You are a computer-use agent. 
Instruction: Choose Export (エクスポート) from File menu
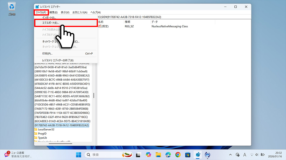pyautogui.click(x=50, y=23)
